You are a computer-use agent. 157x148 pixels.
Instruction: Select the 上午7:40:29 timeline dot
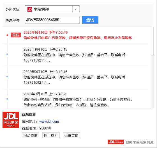(x=7, y=99)
